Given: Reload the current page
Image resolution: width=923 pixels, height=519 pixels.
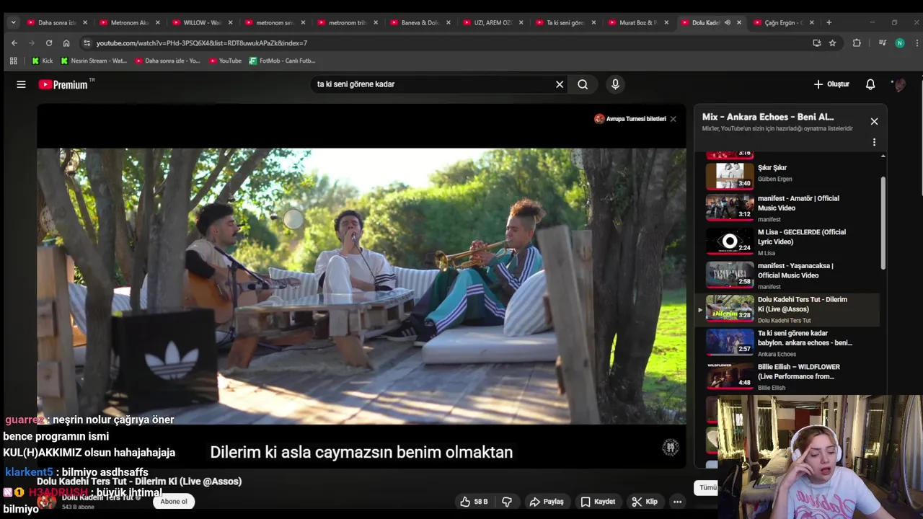Looking at the screenshot, I should click(49, 43).
